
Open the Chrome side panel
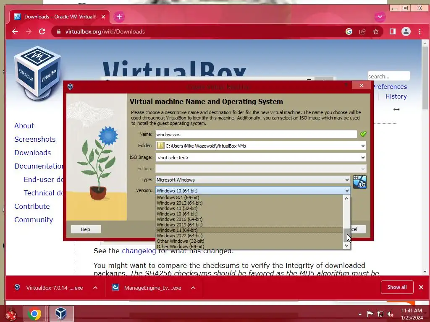tap(393, 31)
